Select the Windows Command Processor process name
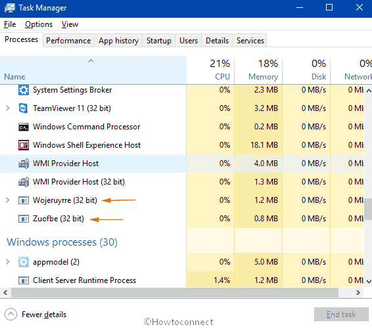Screen dimensions: 372x329 (86, 127)
